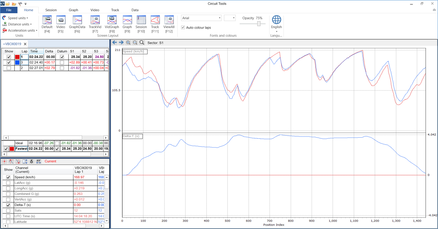438x229 pixels.
Task: Click the maximum peak icon in channel toolbar
Action: pos(11,162)
